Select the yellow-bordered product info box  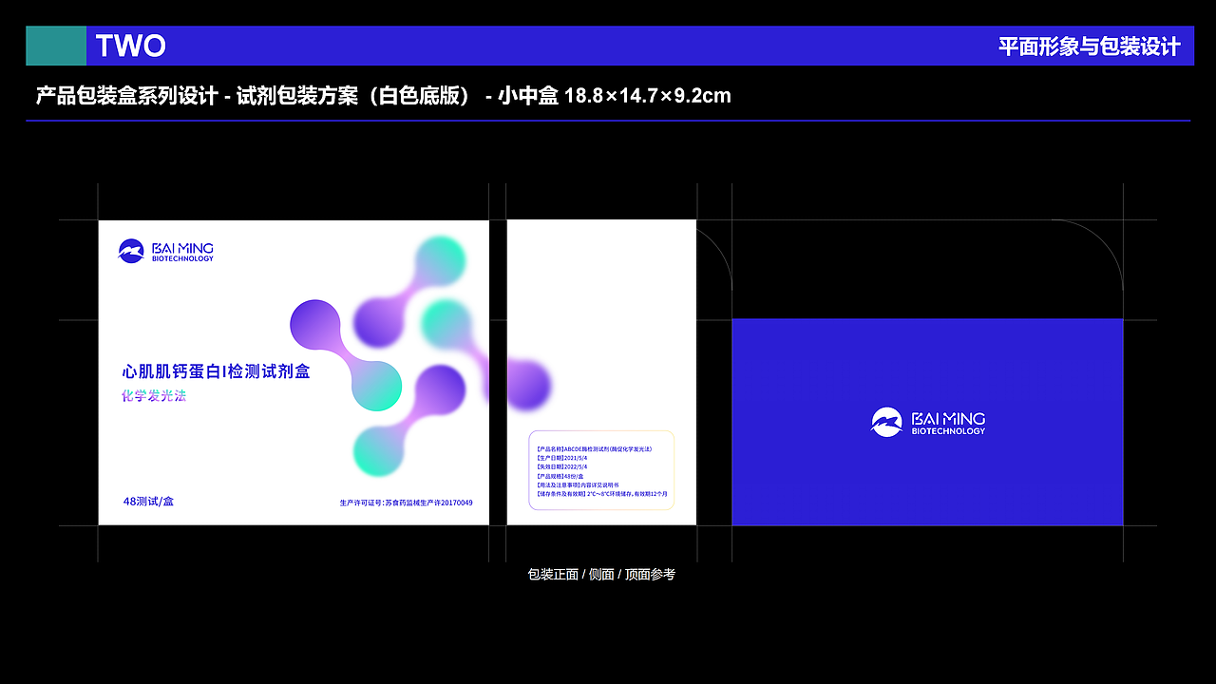(x=602, y=470)
